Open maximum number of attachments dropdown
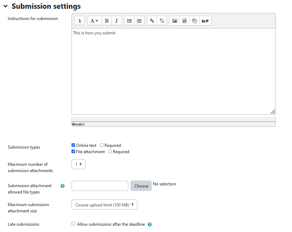The image size is (292, 232). pyautogui.click(x=79, y=164)
